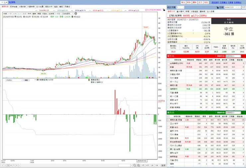Screen dimensions: 246x168
Task: Click the 均線 toggle button
Action: coord(5,14)
